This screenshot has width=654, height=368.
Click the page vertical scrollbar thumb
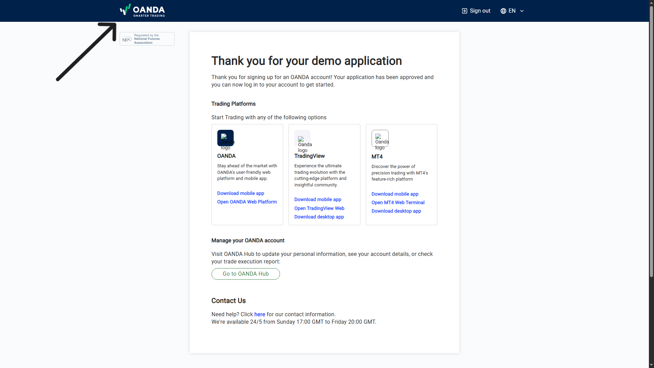click(x=651, y=141)
